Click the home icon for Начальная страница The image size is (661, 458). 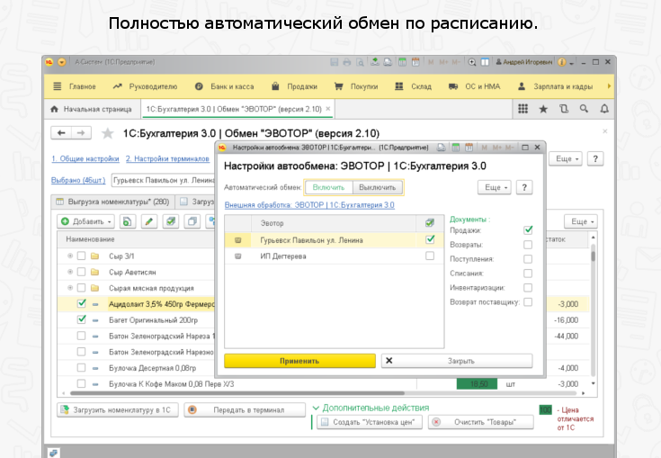click(x=55, y=109)
